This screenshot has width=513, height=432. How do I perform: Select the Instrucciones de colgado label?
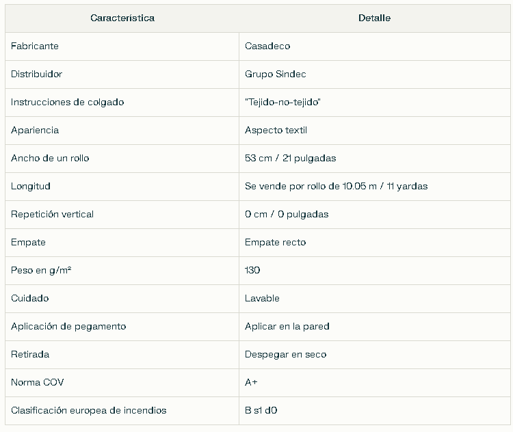point(68,103)
